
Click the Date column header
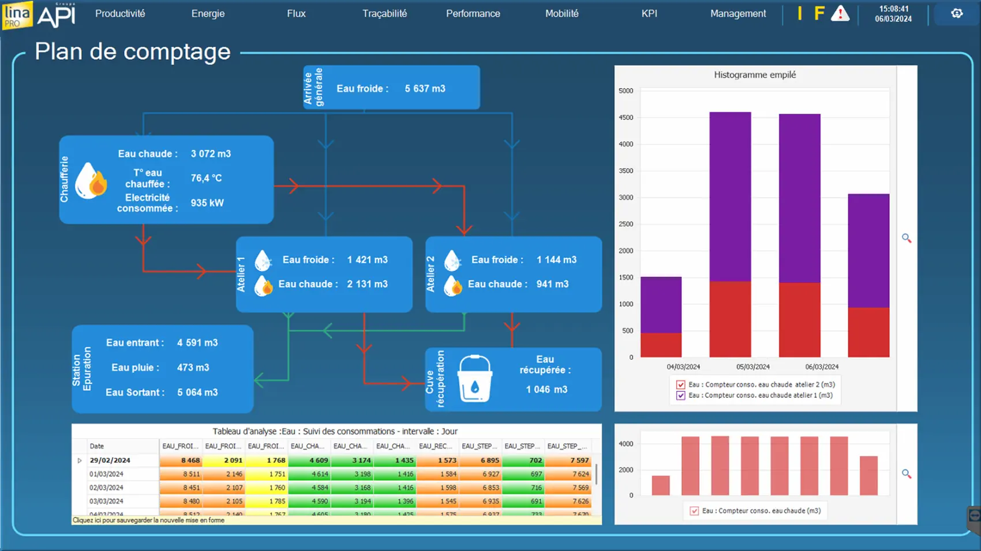(x=97, y=446)
